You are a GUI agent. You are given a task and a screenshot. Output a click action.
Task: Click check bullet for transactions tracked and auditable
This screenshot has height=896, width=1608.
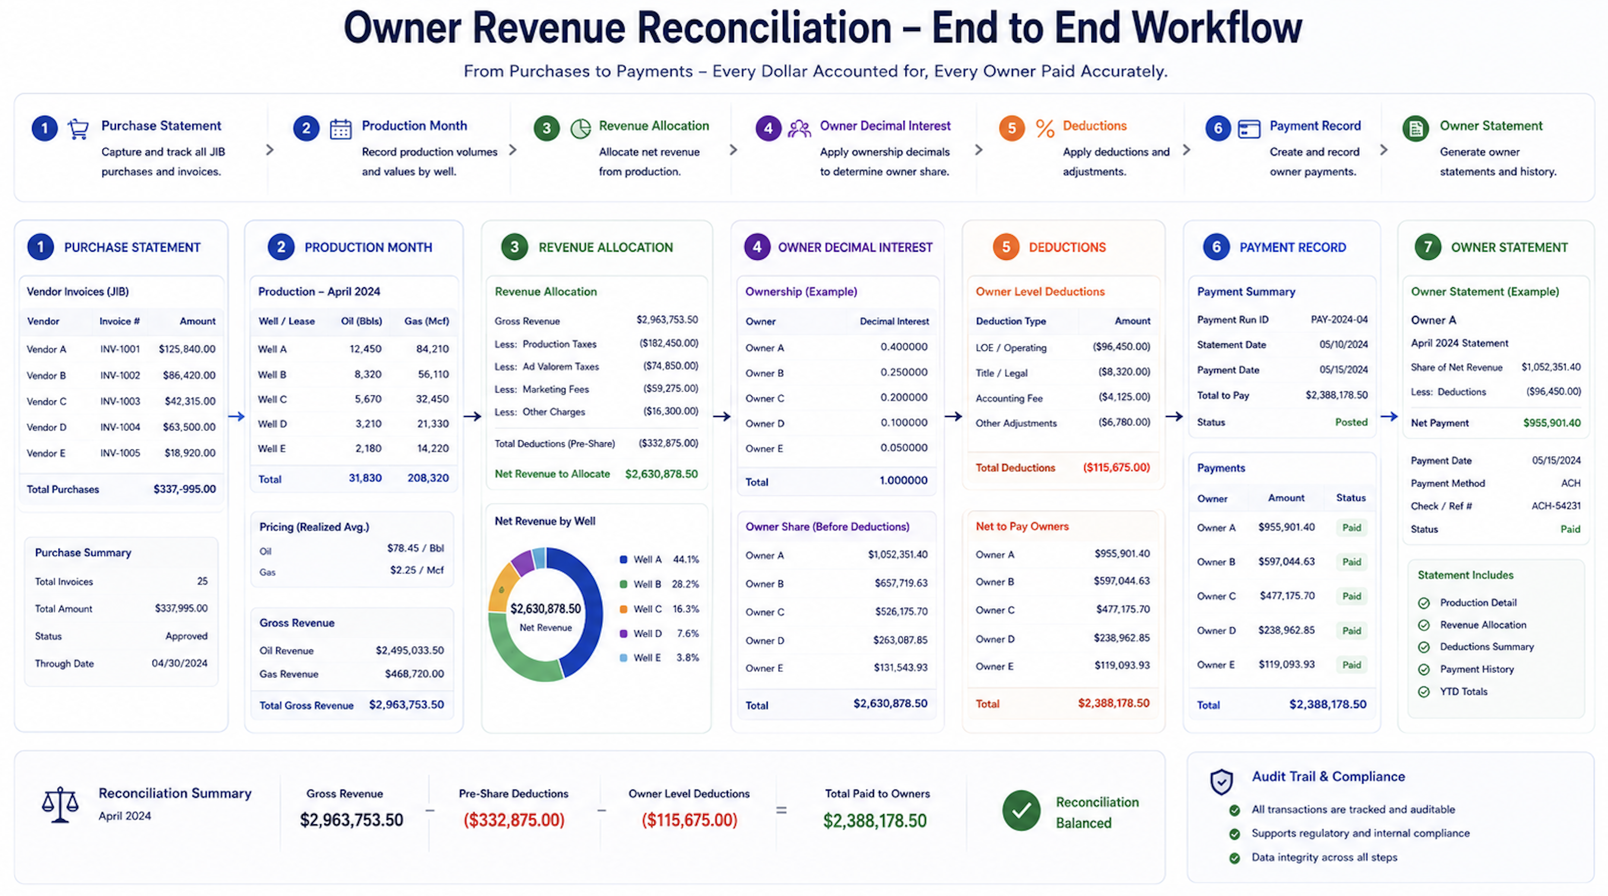point(1234,810)
